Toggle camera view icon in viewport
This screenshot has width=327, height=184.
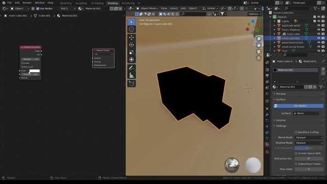coord(259,52)
